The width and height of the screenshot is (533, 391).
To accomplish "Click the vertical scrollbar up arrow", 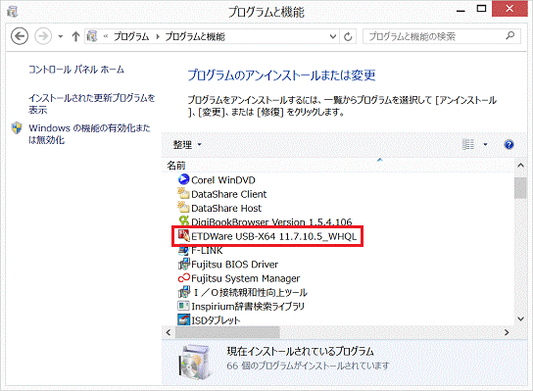I will (x=520, y=166).
